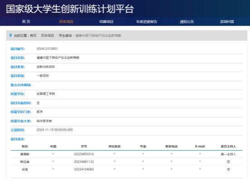Click the 项目实施时间 field label
Image resolution: width=250 pixels, height=179 pixels.
[21, 103]
